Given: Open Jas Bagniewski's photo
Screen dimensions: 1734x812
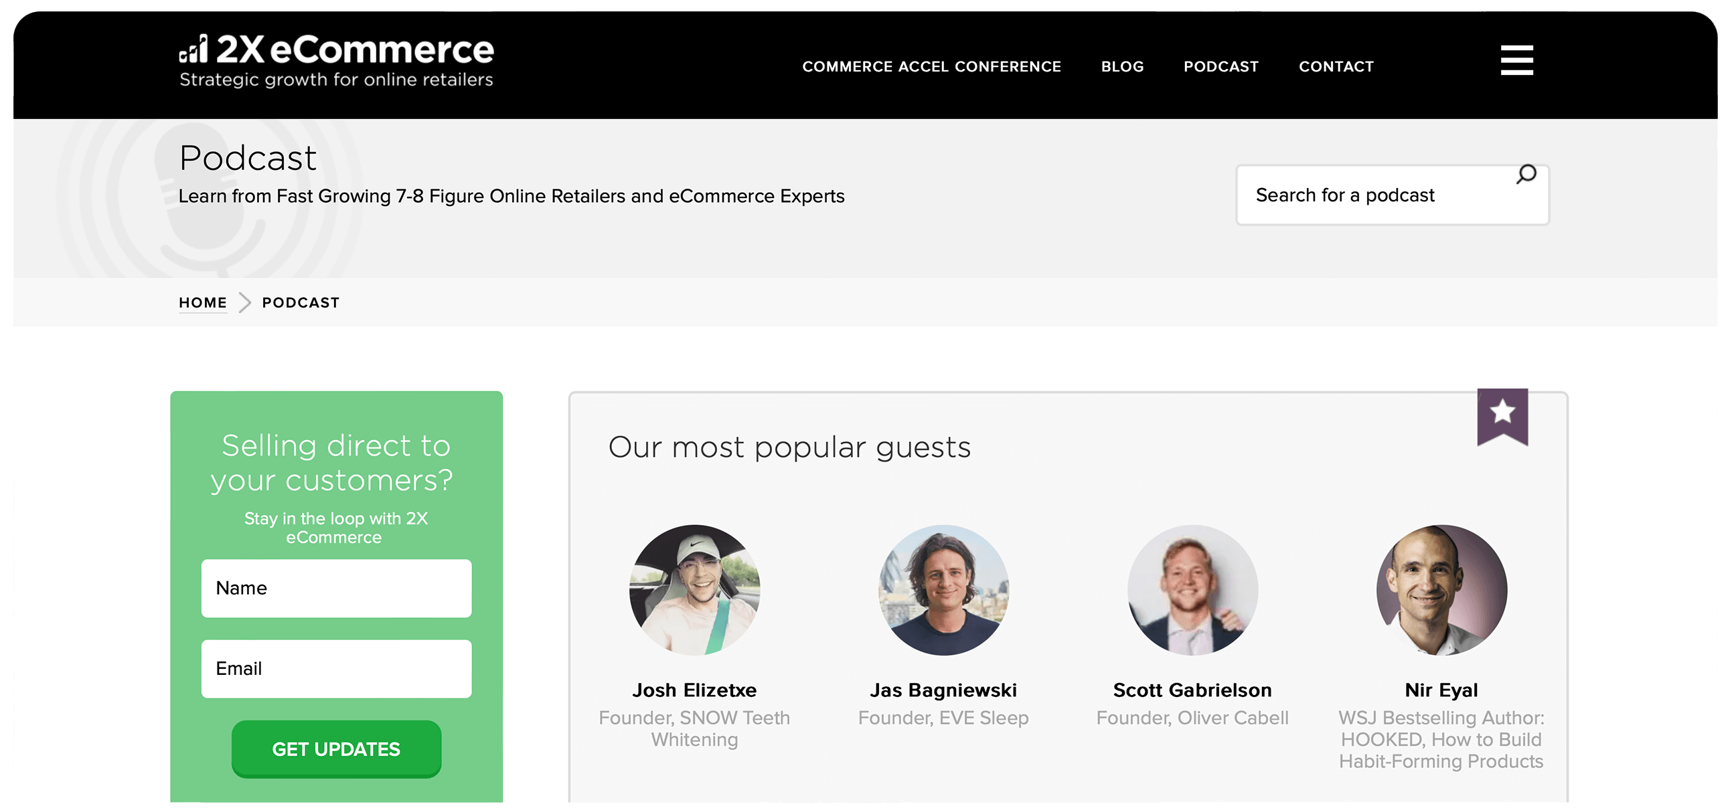Looking at the screenshot, I should point(944,590).
